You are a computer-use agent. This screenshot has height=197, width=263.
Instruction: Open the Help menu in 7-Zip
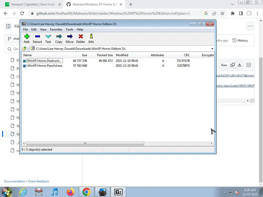click(80, 29)
